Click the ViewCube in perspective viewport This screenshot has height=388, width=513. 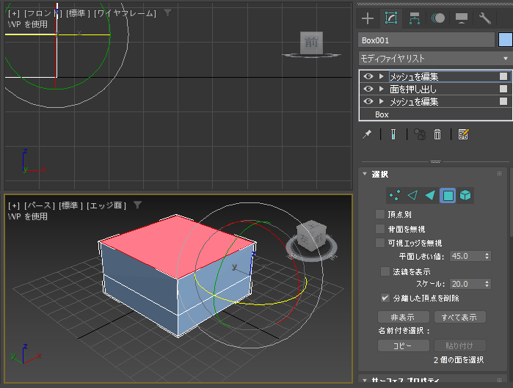311,235
